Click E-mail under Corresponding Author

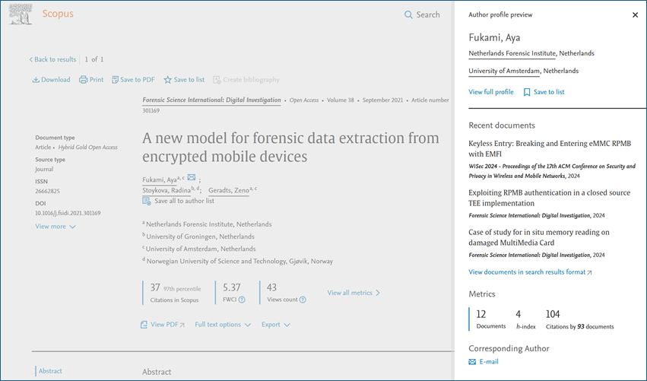(487, 362)
